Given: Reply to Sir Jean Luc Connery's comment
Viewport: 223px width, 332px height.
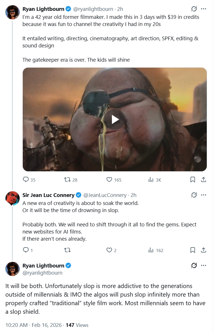Looking at the screenshot, I should [26, 250].
